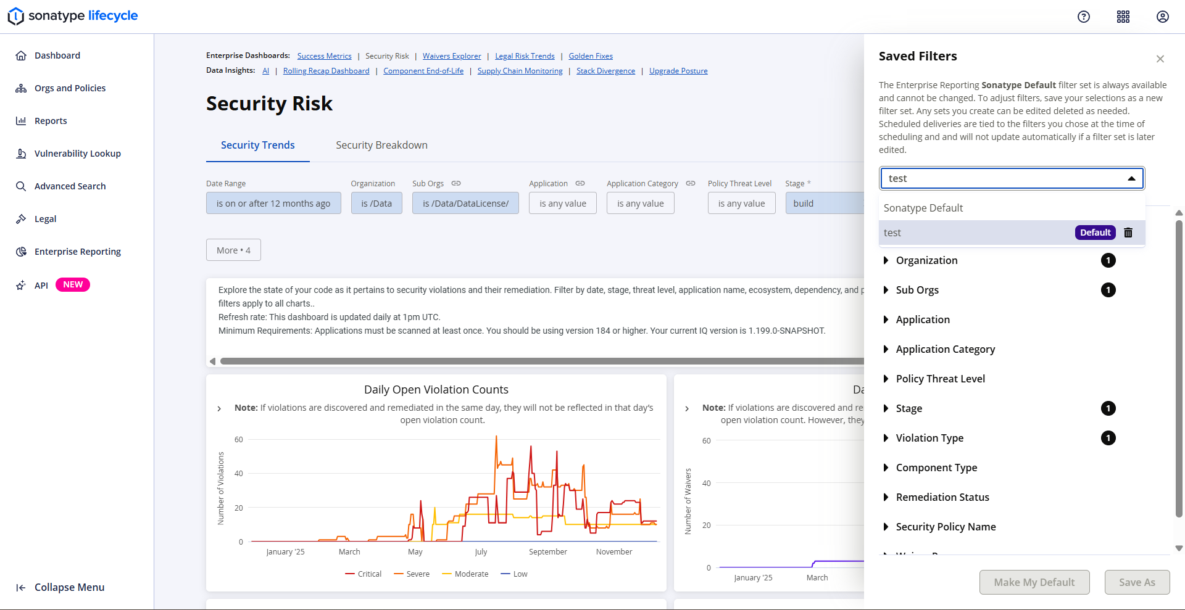Image resolution: width=1185 pixels, height=610 pixels.
Task: Switch to the Security Breakdown tab
Action: pyautogui.click(x=381, y=145)
